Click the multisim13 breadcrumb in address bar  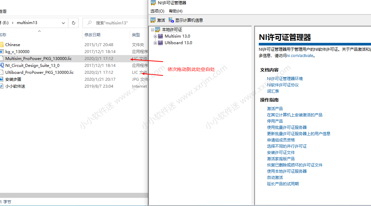pyautogui.click(x=27, y=23)
